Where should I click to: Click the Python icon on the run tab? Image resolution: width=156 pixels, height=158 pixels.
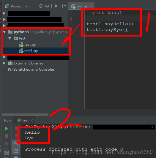click(19, 120)
